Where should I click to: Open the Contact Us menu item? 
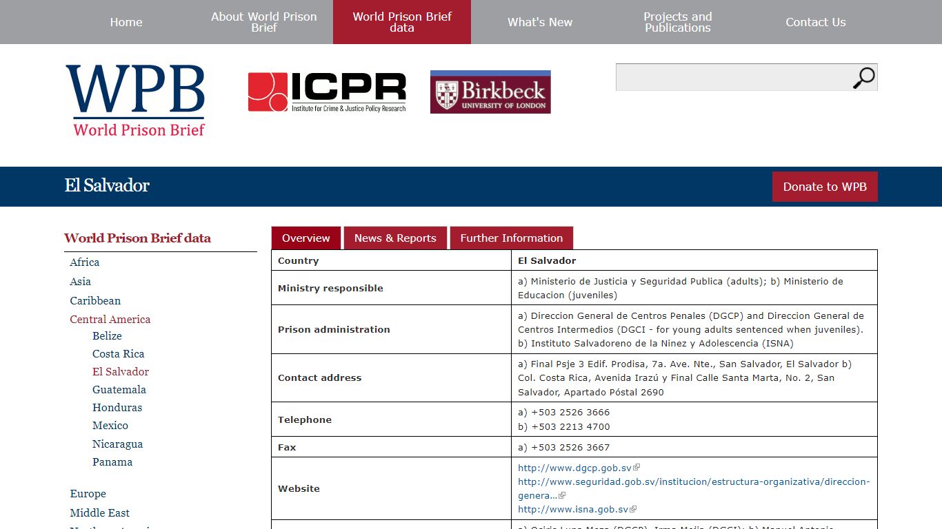pos(816,22)
